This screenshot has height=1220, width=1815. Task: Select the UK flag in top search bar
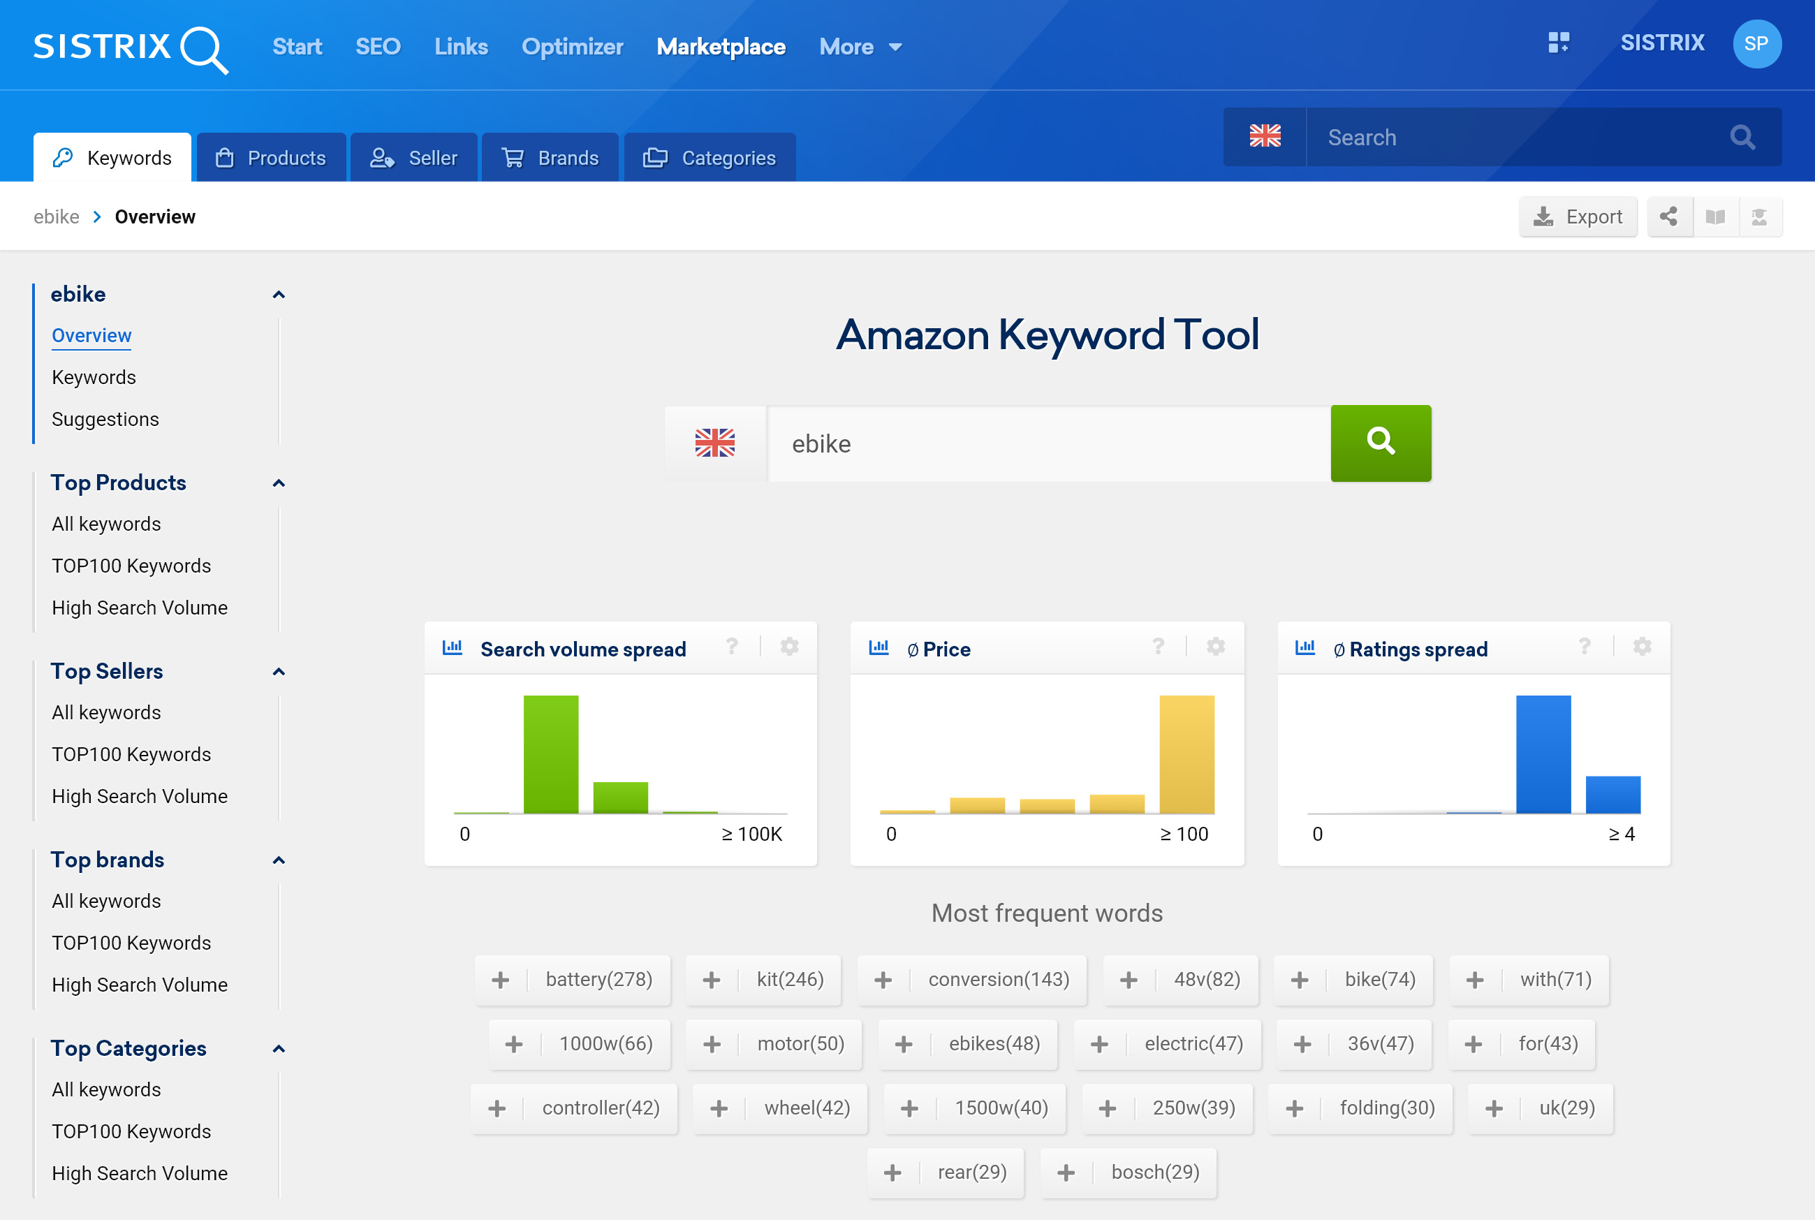click(x=1264, y=136)
